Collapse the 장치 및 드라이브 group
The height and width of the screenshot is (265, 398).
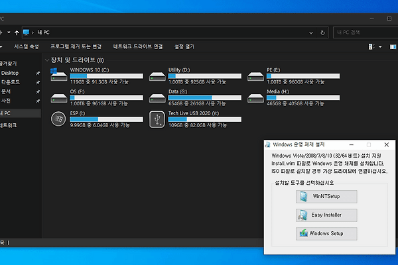pyautogui.click(x=46, y=60)
